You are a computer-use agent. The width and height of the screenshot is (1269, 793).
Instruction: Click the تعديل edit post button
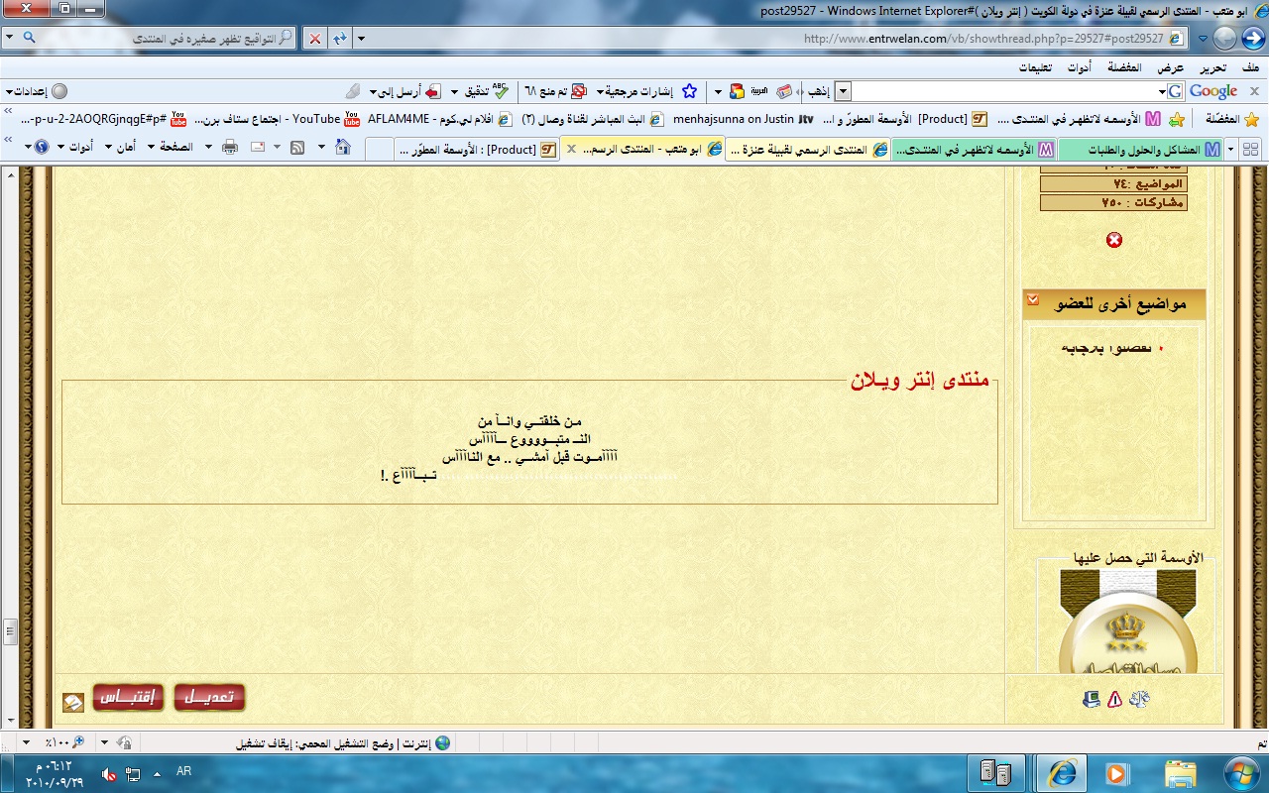(x=209, y=697)
